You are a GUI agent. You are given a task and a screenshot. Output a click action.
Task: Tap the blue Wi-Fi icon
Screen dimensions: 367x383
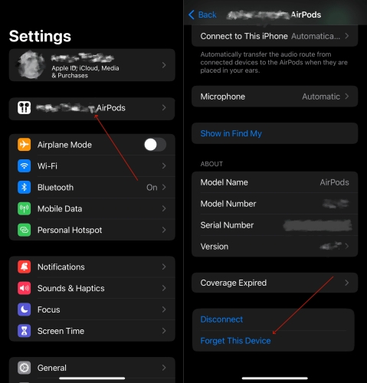click(x=25, y=166)
